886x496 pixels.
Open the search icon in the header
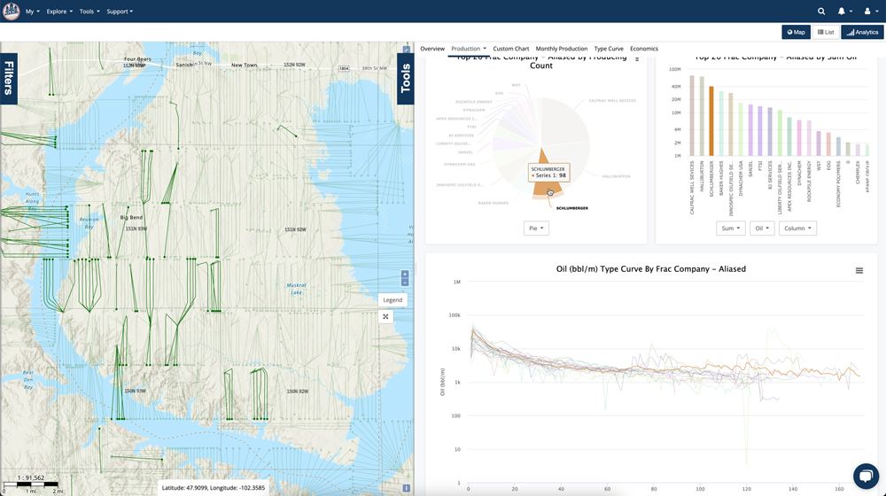tap(821, 12)
